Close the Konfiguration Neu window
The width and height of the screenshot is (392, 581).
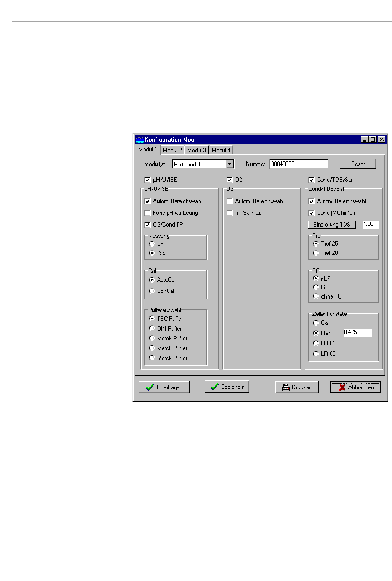click(382, 140)
